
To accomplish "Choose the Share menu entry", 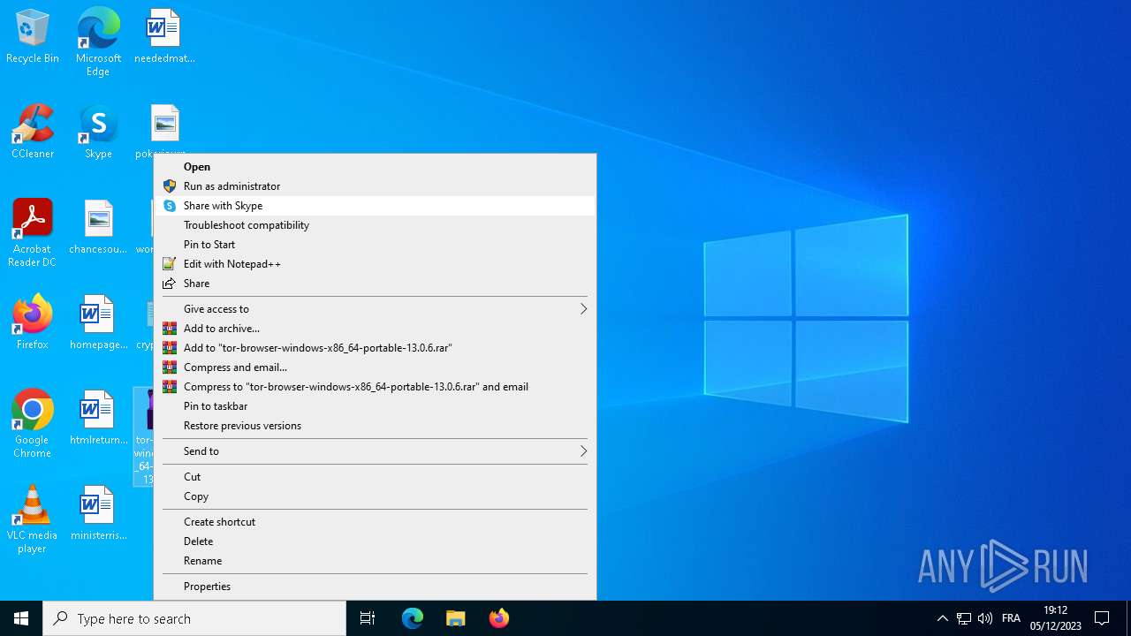I will coord(375,284).
